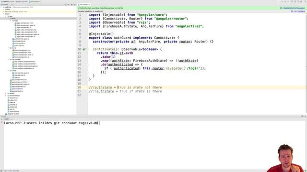Open home.component.html in tree
The image size is (307, 172).
click(23, 53)
